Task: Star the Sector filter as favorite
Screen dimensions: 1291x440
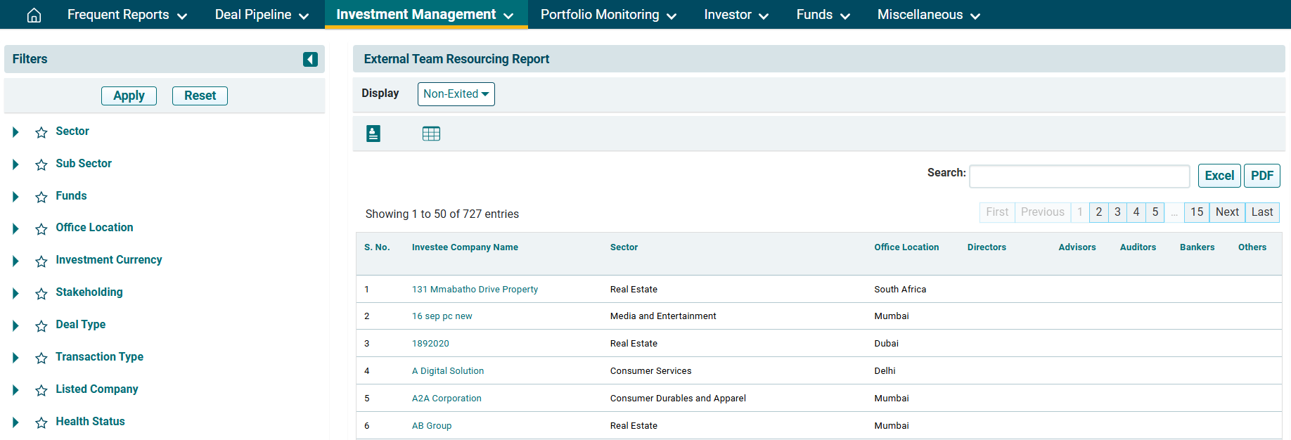Action: point(41,132)
